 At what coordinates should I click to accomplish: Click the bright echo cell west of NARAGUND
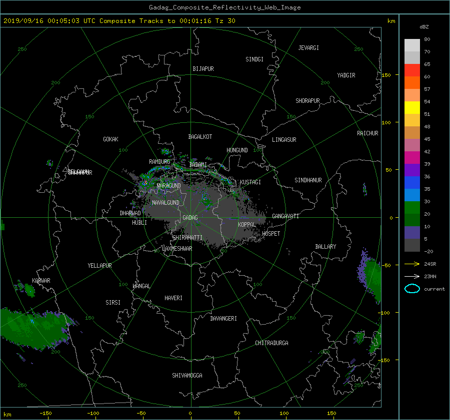[x=145, y=182]
